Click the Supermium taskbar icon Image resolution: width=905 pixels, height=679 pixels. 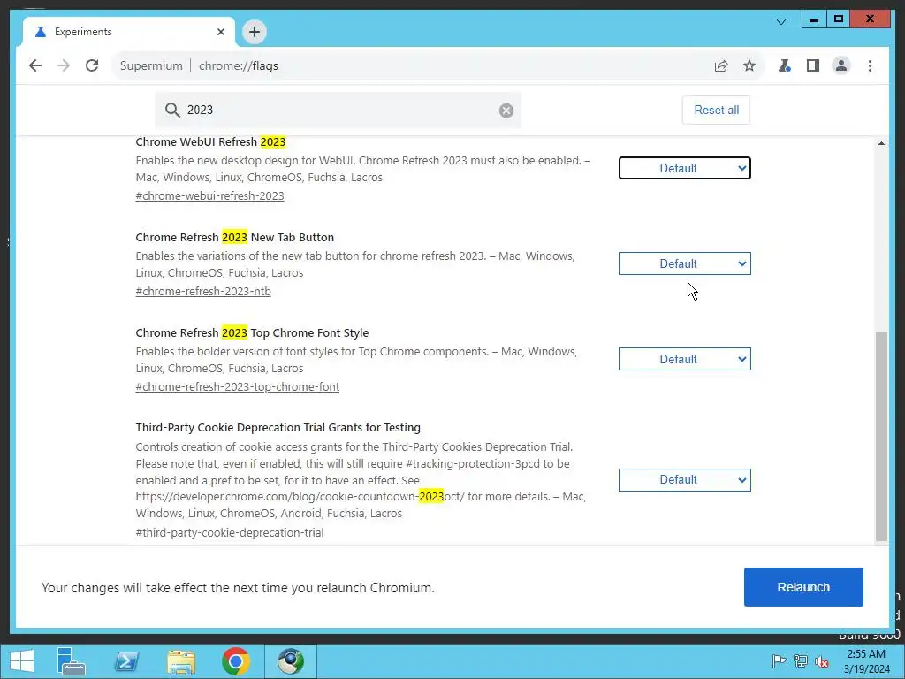(x=290, y=661)
